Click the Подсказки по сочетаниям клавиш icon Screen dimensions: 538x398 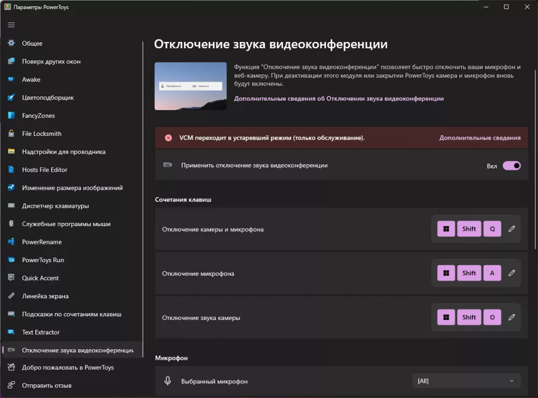(x=12, y=314)
